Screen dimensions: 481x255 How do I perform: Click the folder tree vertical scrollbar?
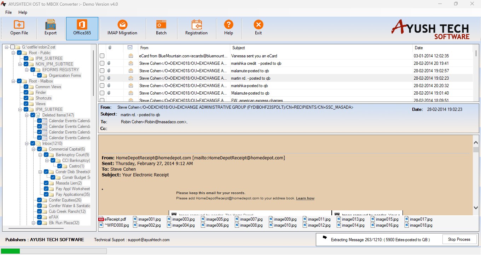point(93,73)
